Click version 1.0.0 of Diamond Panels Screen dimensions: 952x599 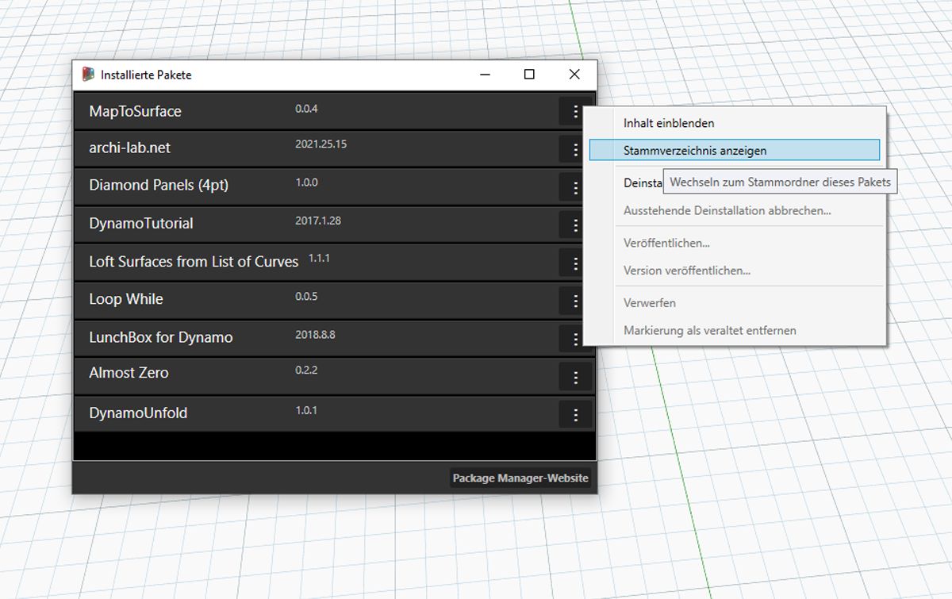pyautogui.click(x=306, y=182)
